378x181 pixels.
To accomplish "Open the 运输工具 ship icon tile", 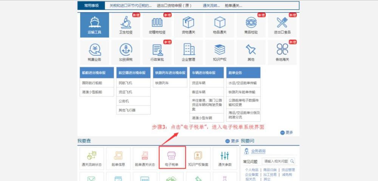I will tap(94, 25).
